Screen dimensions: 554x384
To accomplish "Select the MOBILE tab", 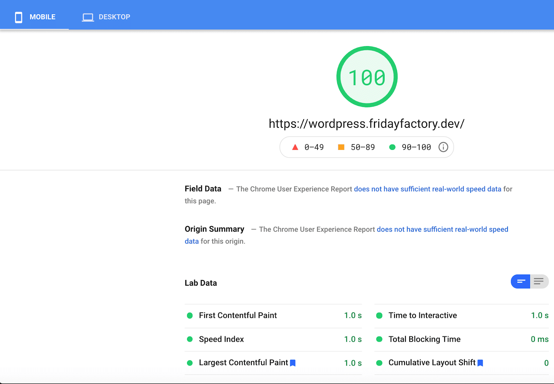I will click(42, 17).
